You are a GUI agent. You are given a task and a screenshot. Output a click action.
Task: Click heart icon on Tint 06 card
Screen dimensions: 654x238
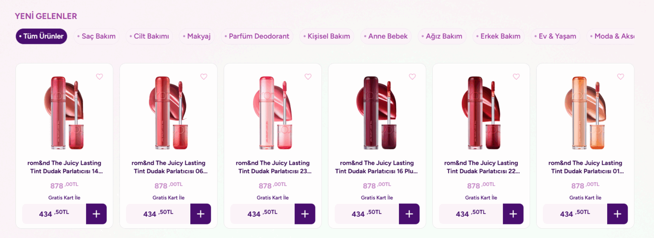204,77
